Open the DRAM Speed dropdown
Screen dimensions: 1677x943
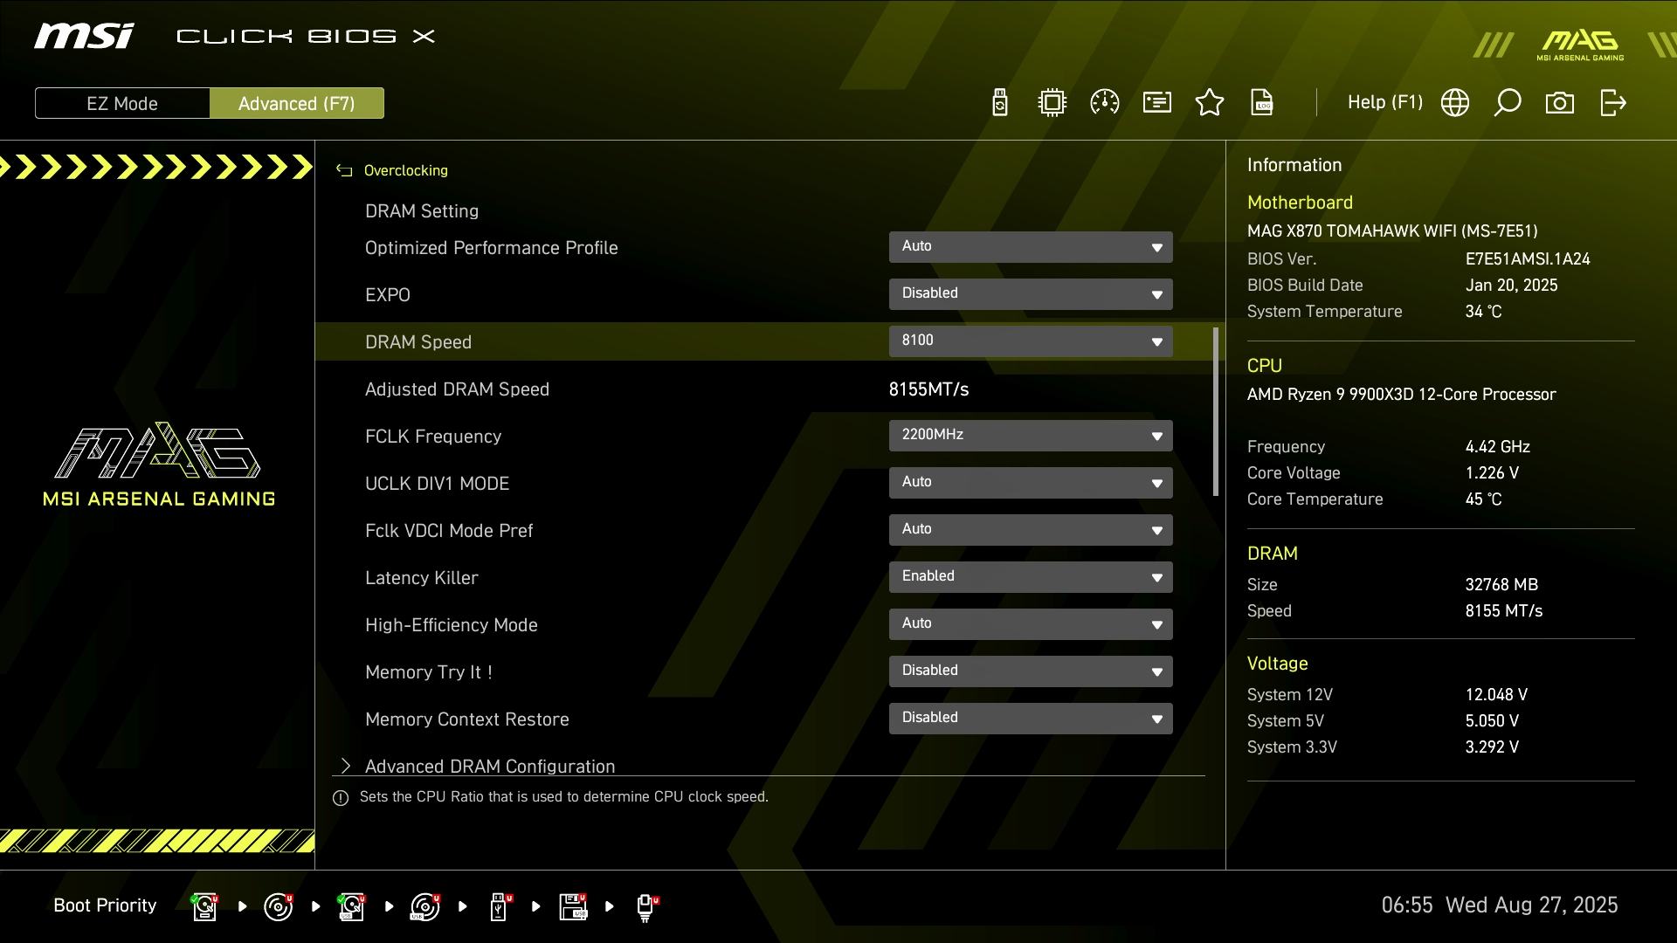1031,341
